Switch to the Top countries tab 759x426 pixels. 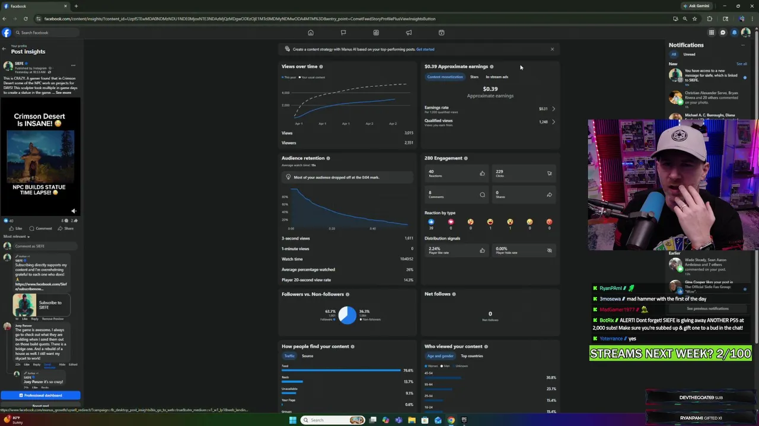[472, 356]
